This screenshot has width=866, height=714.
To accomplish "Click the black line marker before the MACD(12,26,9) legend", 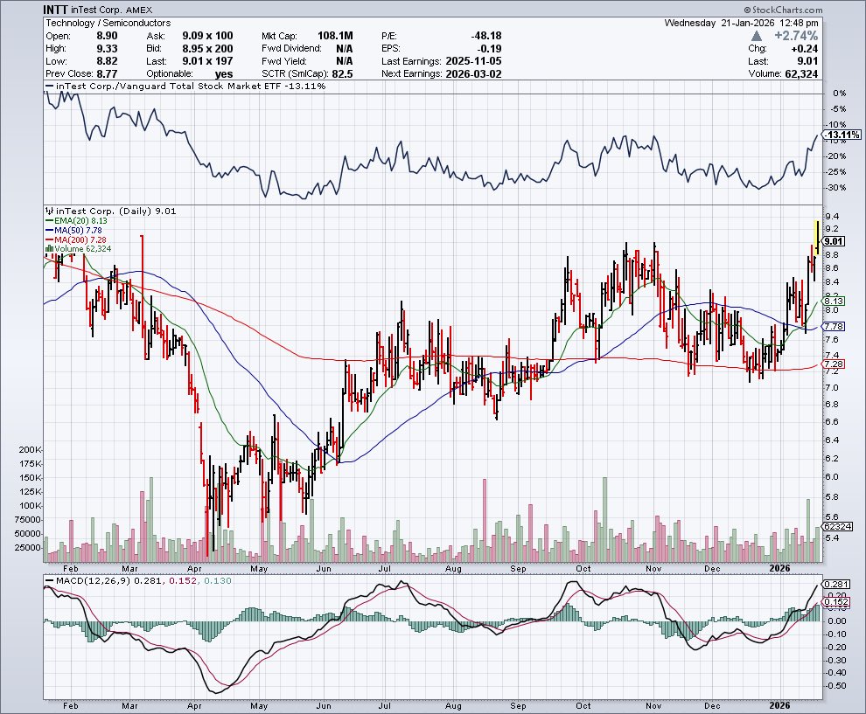I will 49,581.
